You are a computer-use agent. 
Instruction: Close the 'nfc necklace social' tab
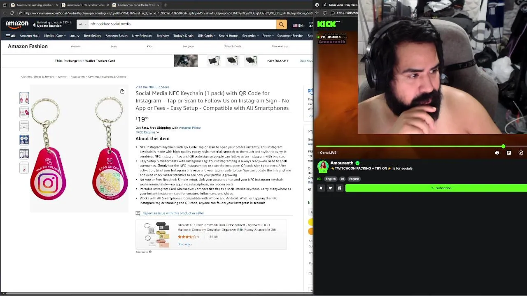tap(107, 5)
